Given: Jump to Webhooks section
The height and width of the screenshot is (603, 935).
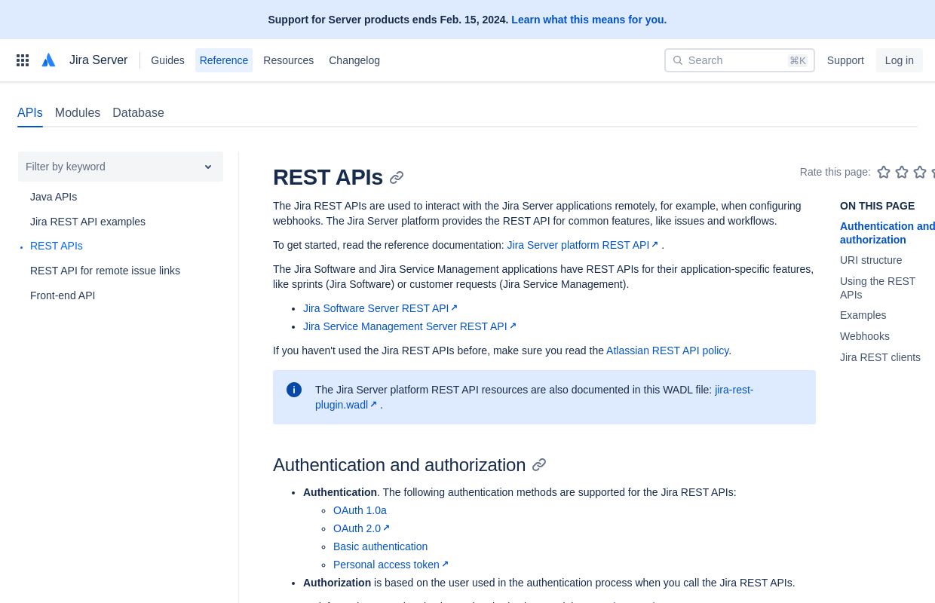Looking at the screenshot, I should pyautogui.click(x=865, y=336).
